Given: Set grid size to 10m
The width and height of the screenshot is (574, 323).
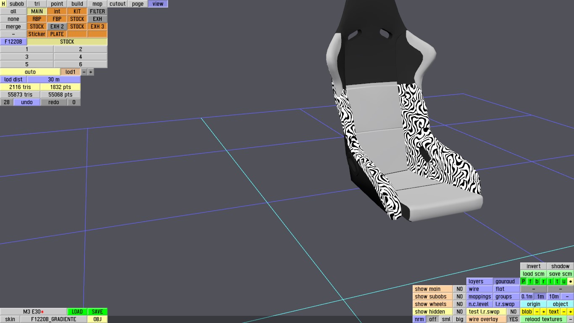Looking at the screenshot, I should (x=554, y=297).
